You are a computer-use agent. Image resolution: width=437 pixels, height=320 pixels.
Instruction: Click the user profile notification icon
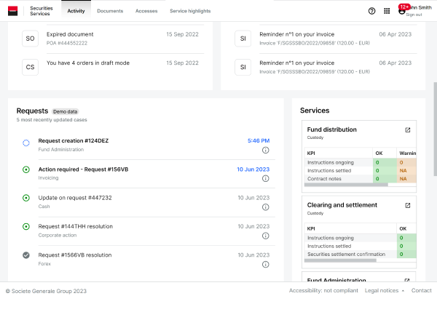[x=402, y=9]
